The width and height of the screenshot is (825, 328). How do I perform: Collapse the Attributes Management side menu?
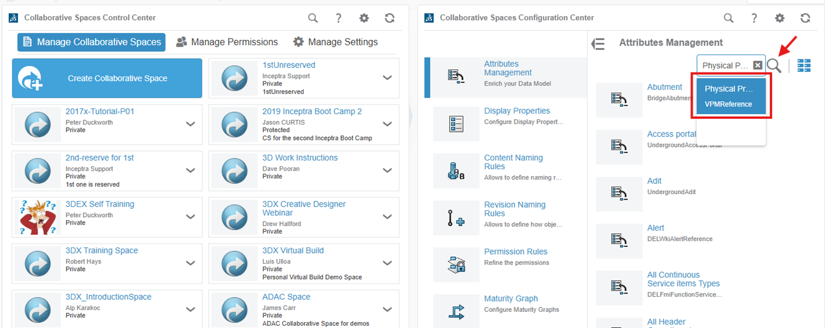598,44
